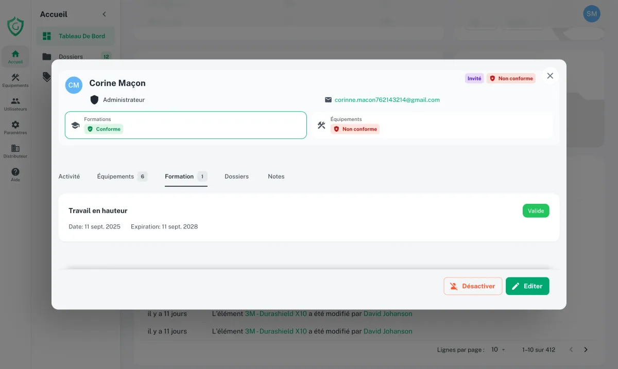Click the Non conforme badge in header
618x369 pixels.
(511, 78)
